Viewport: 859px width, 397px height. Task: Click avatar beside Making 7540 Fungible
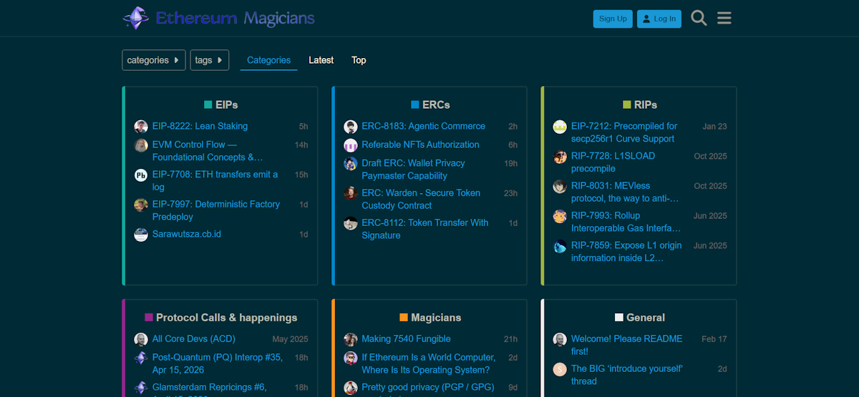(x=351, y=340)
